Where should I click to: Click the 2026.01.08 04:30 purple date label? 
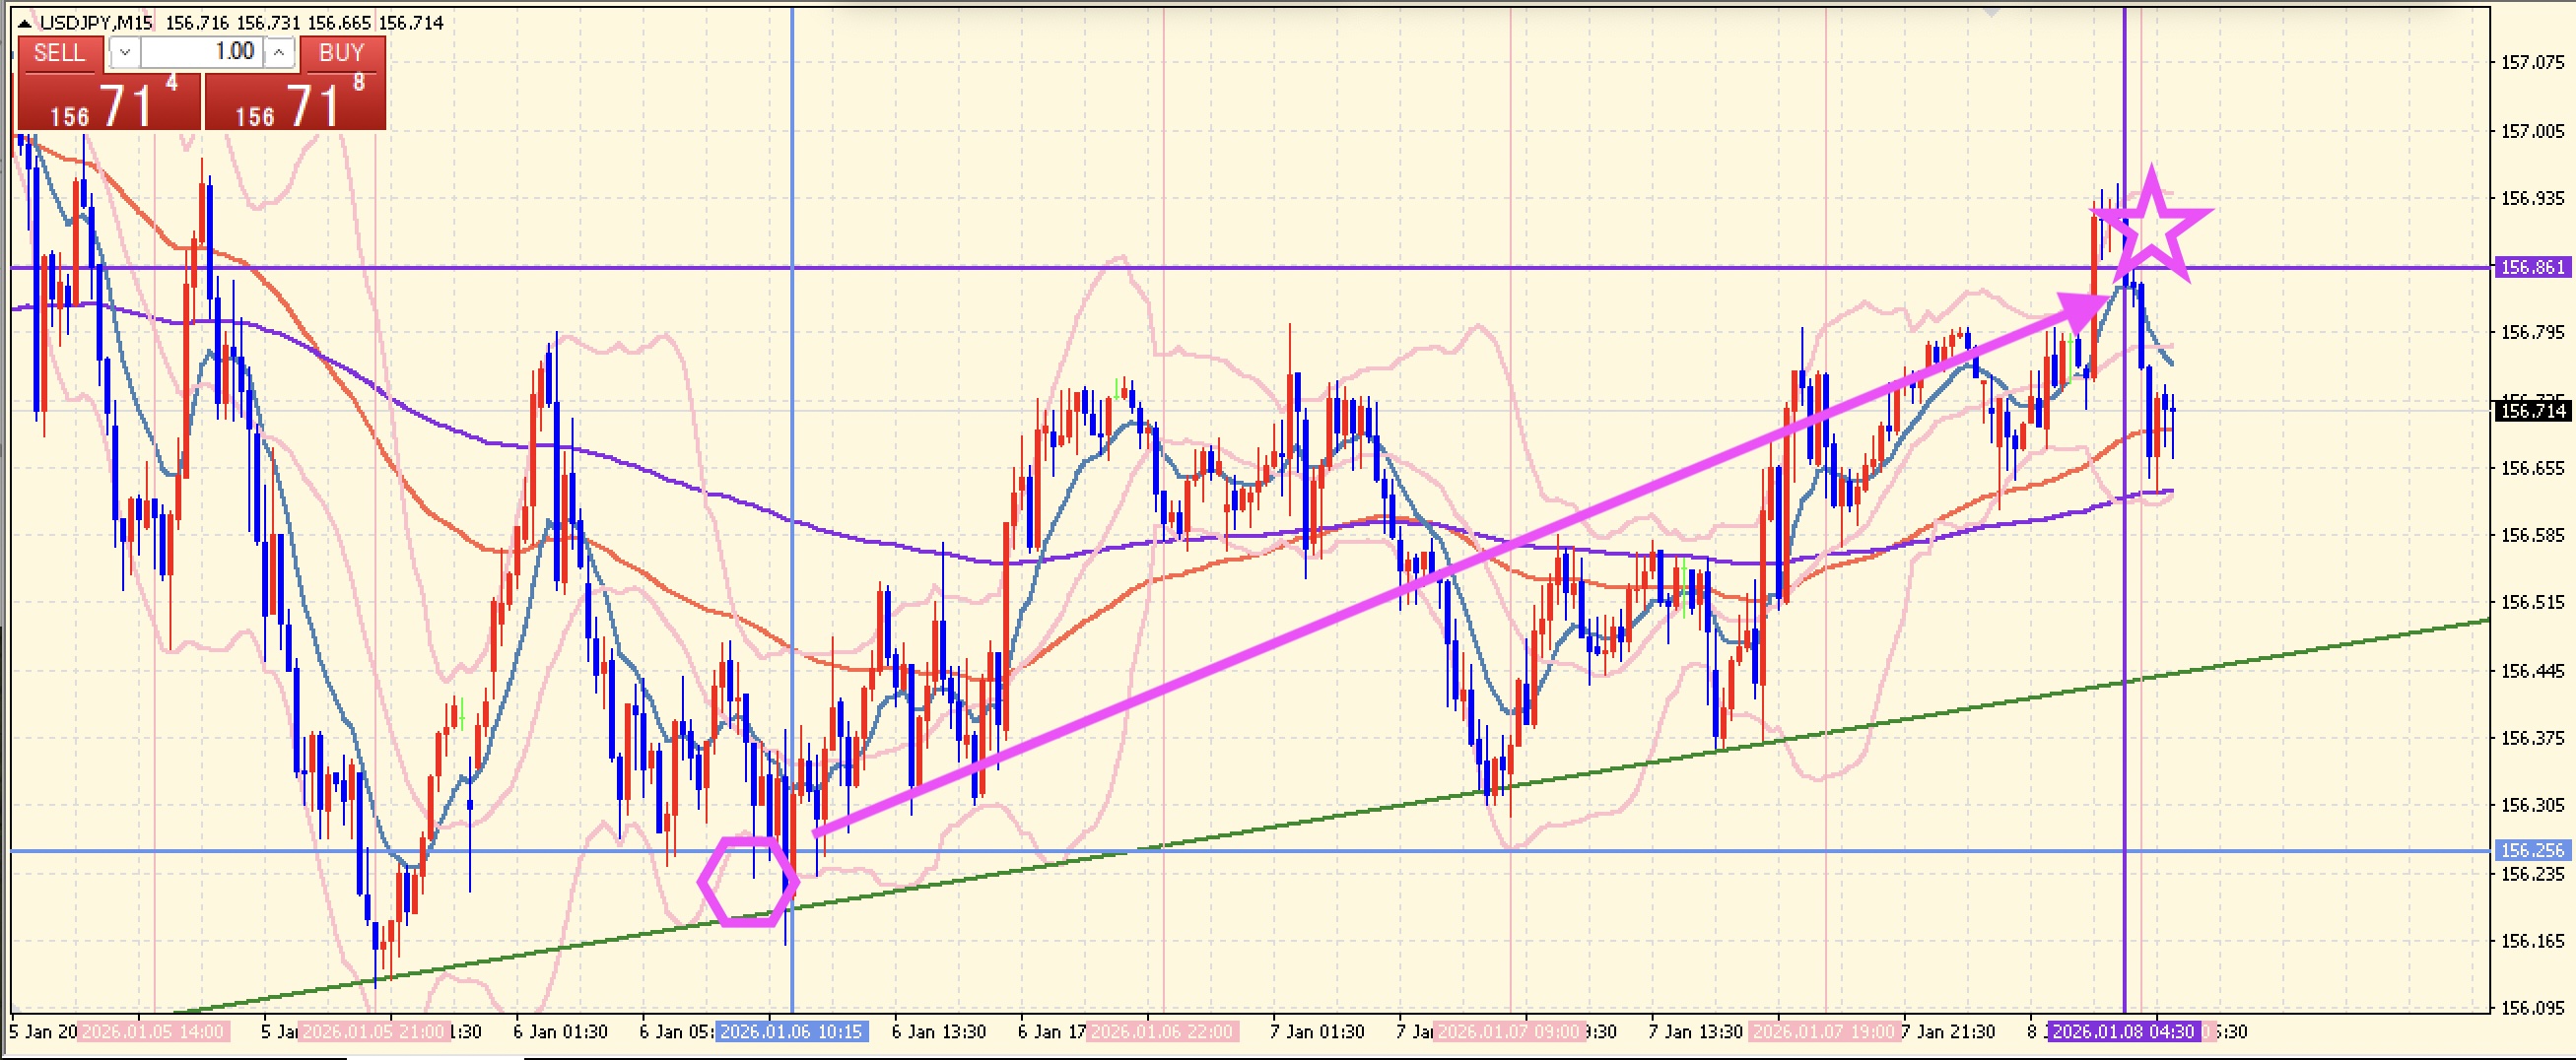[2122, 1031]
